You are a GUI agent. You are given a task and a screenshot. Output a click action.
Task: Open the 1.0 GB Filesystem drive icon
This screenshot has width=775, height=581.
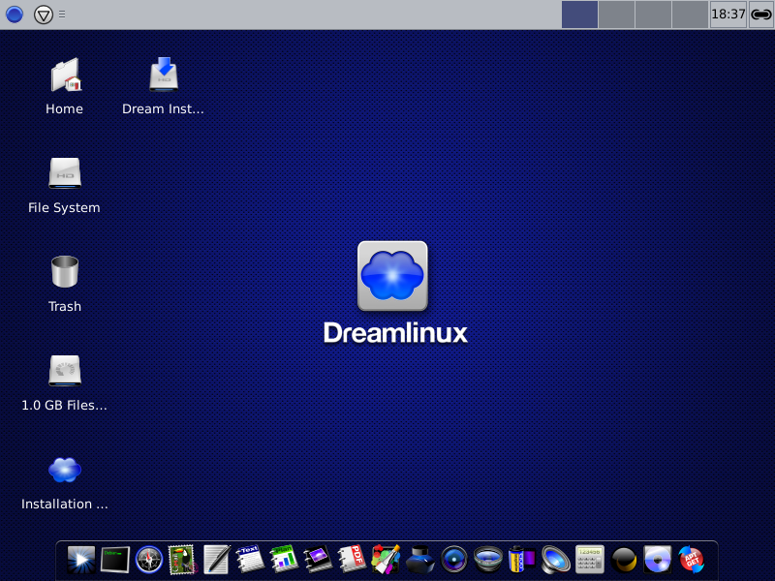click(x=65, y=371)
